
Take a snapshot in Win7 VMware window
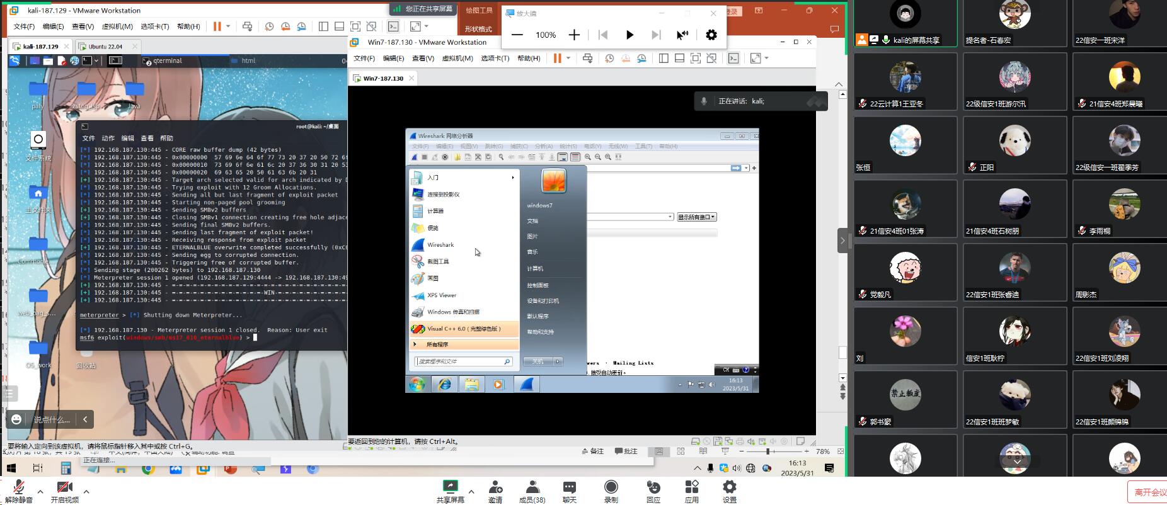[x=609, y=58]
